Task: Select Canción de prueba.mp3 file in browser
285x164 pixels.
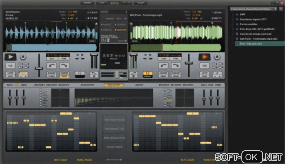Action: [255, 34]
